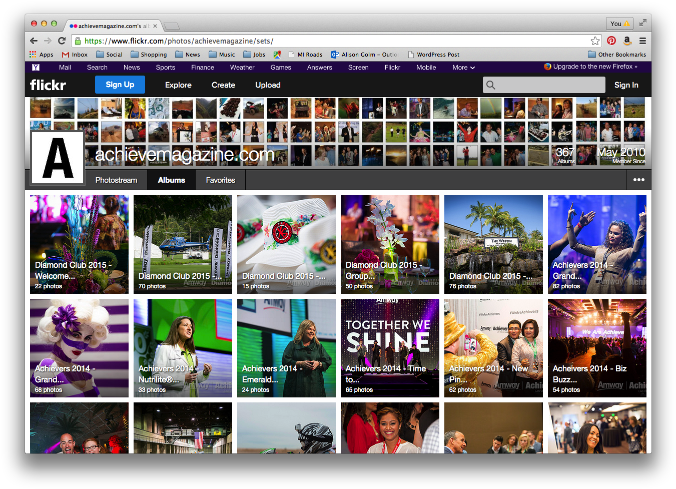Click the Pinterest extension icon
The width and height of the screenshot is (676, 489).
611,41
